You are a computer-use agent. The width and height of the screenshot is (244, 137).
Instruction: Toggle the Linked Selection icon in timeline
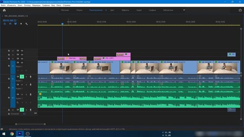[x=15, y=24]
